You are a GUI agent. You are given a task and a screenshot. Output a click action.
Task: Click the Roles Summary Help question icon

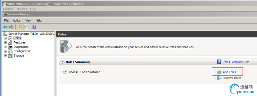tap(219, 62)
